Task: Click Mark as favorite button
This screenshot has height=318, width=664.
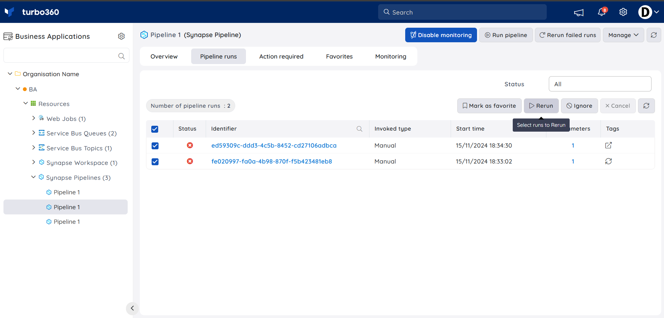Action: (490, 106)
